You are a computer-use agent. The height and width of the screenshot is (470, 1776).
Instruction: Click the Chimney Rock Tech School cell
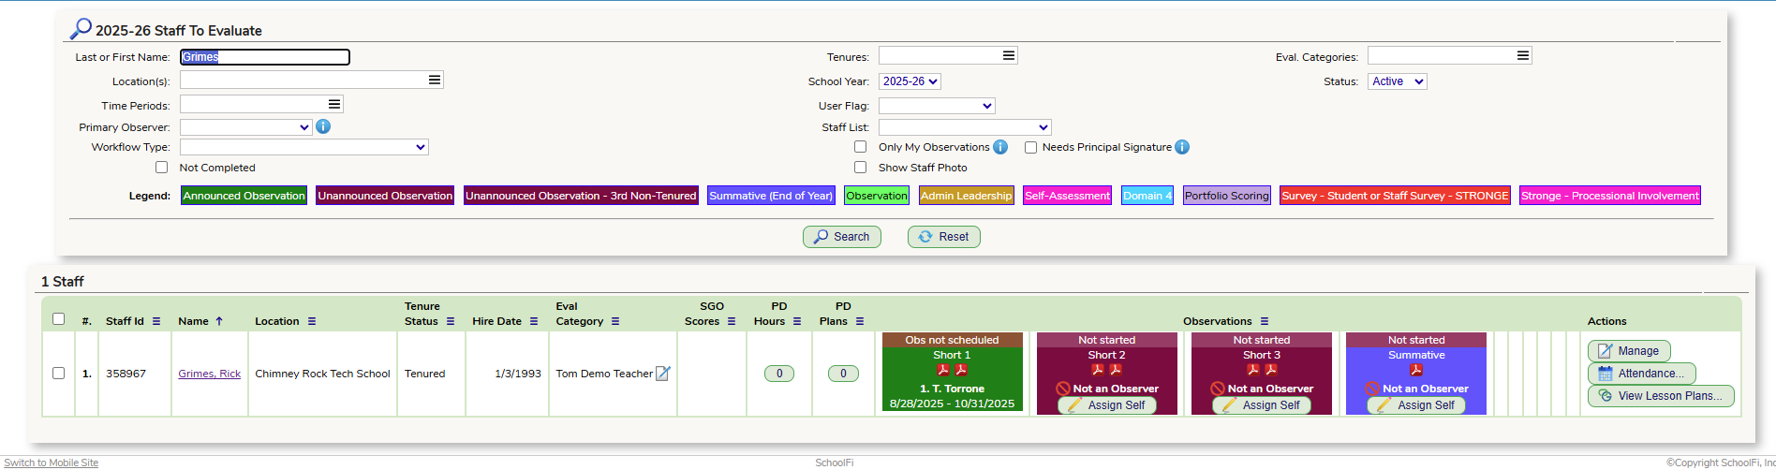[x=322, y=374]
